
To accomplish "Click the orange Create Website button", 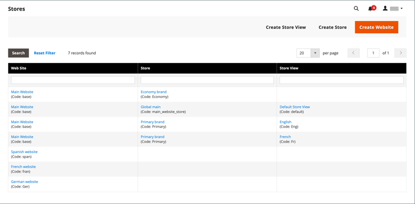I will click(376, 27).
